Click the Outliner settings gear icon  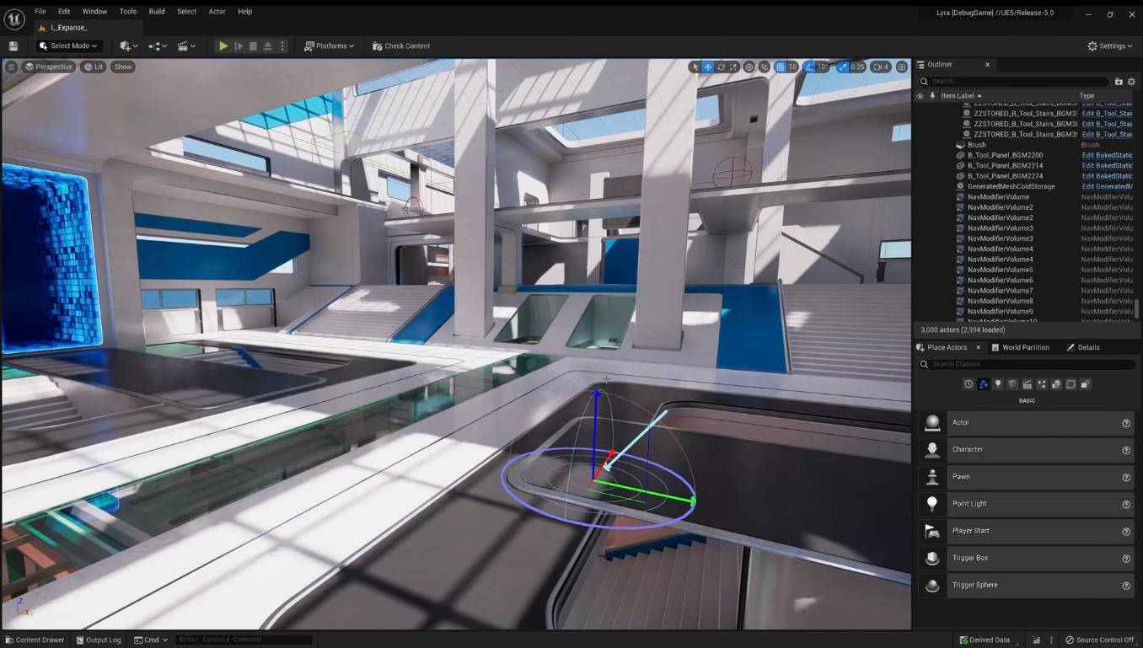pyautogui.click(x=1131, y=82)
